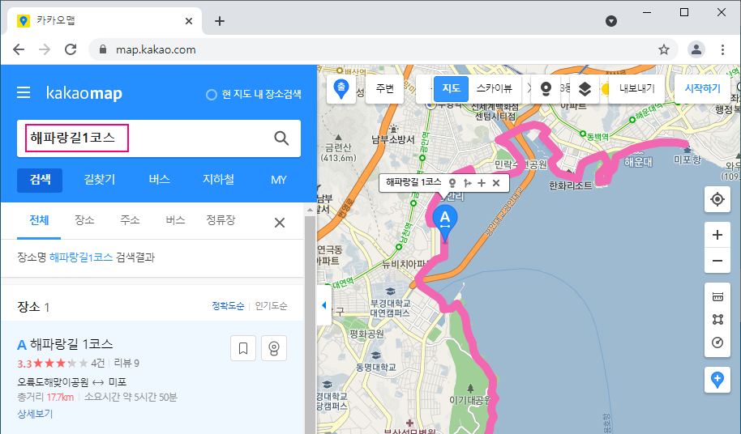Open a new browser tab

click(x=219, y=21)
